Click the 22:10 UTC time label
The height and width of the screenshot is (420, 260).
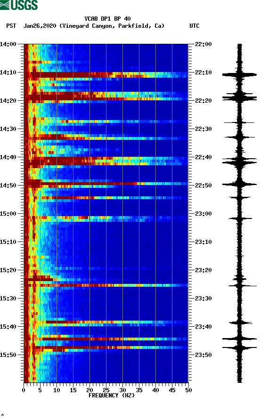point(203,73)
